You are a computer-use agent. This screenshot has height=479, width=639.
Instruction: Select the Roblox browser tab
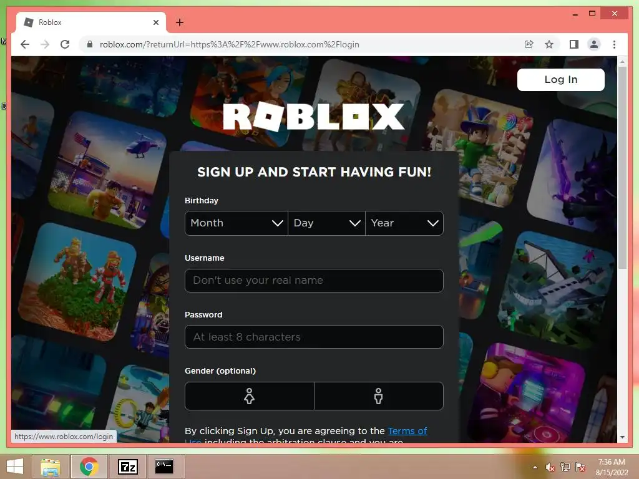pos(91,22)
